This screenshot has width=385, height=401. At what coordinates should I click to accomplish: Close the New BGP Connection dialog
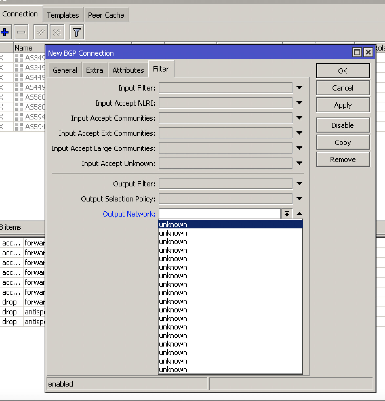point(368,52)
